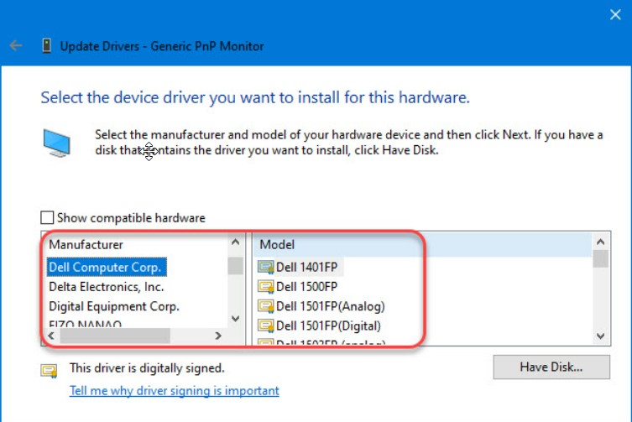Click the blue monitor icon beside the instructions

(x=57, y=145)
